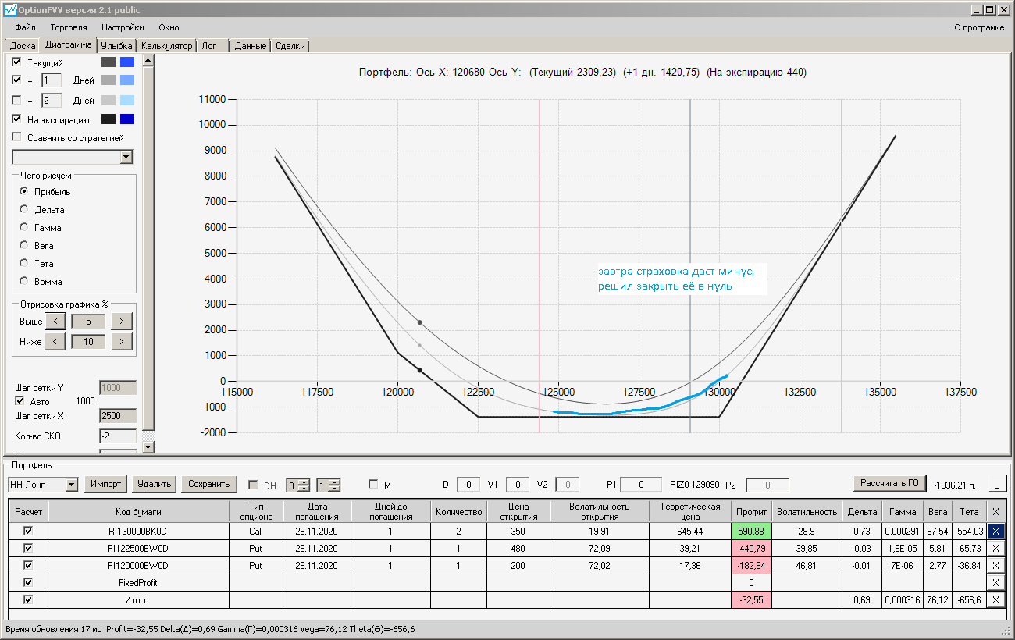The image size is (1015, 640).
Task: Select the Тета radio option
Action: [24, 263]
